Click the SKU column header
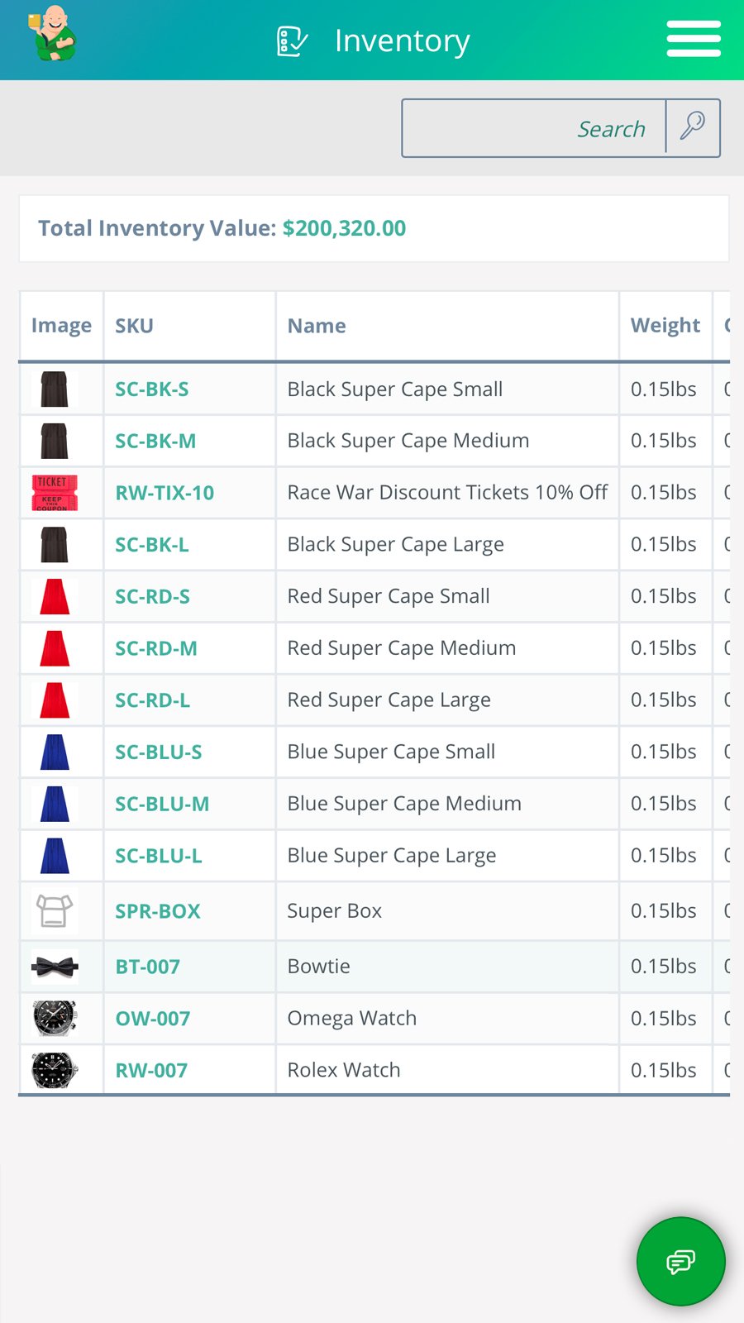 [133, 325]
